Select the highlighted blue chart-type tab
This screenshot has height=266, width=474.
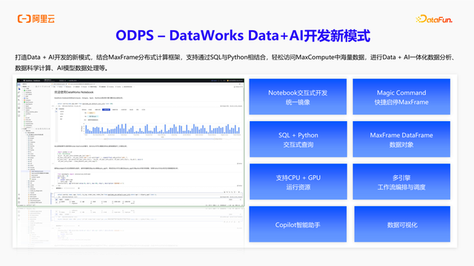coord(106,110)
